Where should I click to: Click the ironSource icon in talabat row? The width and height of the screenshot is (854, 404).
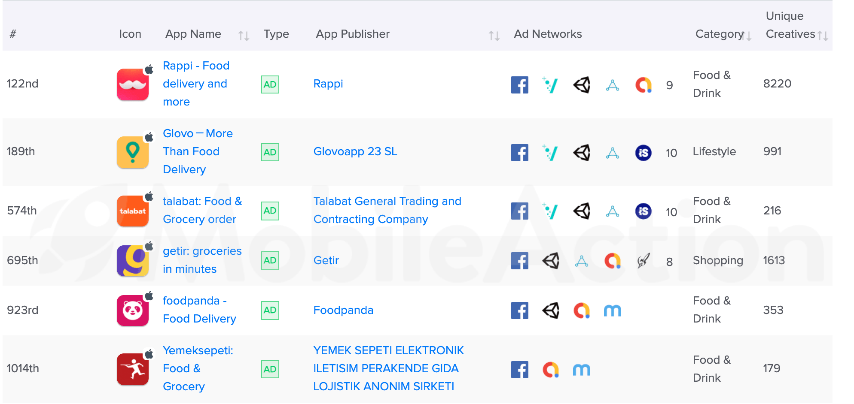pos(644,211)
